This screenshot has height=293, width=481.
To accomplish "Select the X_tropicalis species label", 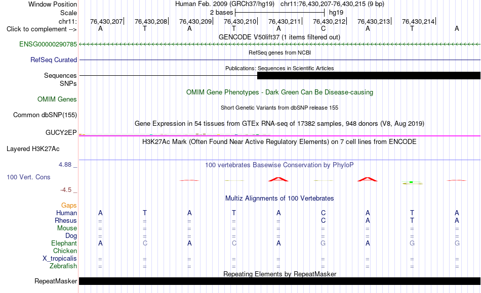I will 60,259.
